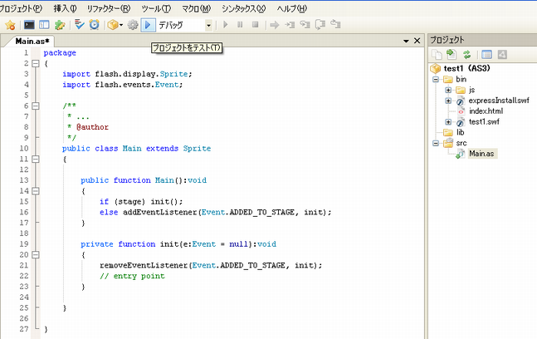Open the ヘルプ menu
Image resolution: width=537 pixels, height=339 pixels.
pyautogui.click(x=292, y=8)
